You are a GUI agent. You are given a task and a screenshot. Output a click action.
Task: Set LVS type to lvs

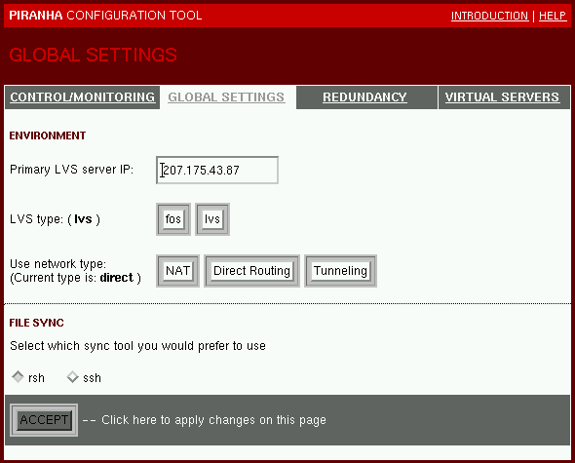point(212,219)
